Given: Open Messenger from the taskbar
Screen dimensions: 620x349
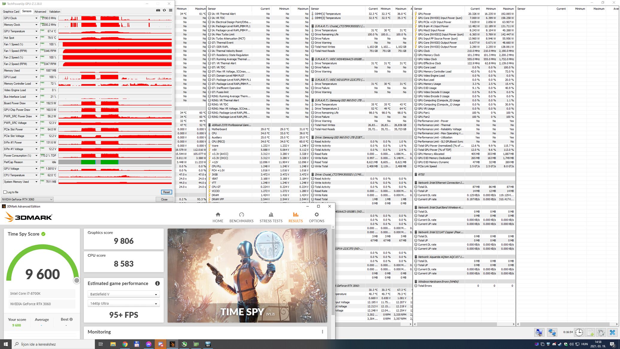Looking at the screenshot, I should pos(148,344).
